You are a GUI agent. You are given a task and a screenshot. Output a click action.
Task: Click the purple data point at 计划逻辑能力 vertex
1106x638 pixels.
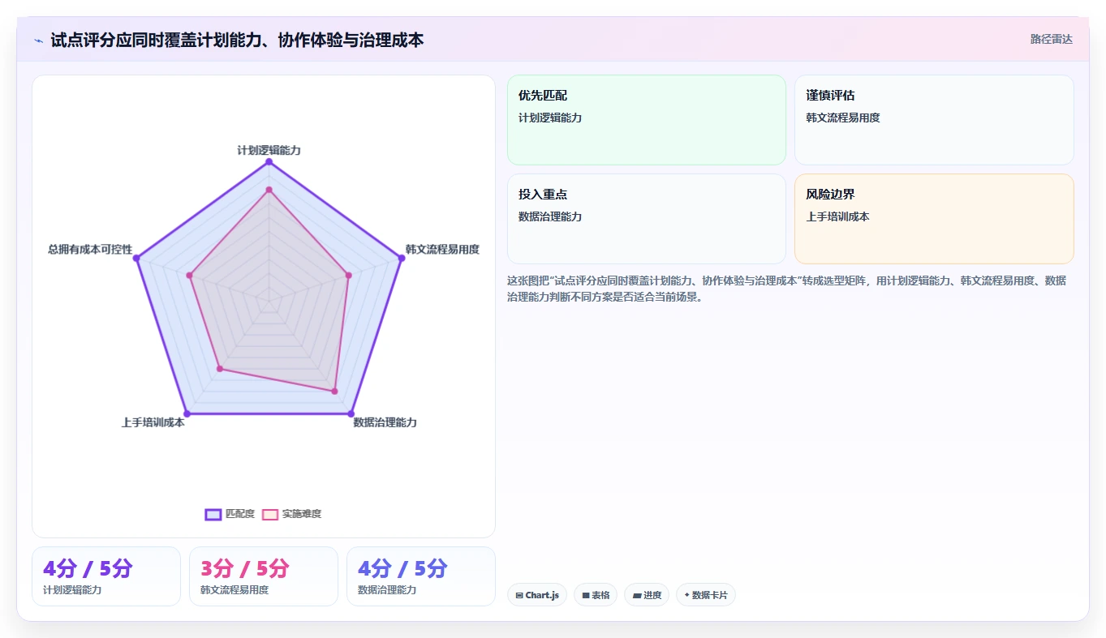pyautogui.click(x=269, y=162)
